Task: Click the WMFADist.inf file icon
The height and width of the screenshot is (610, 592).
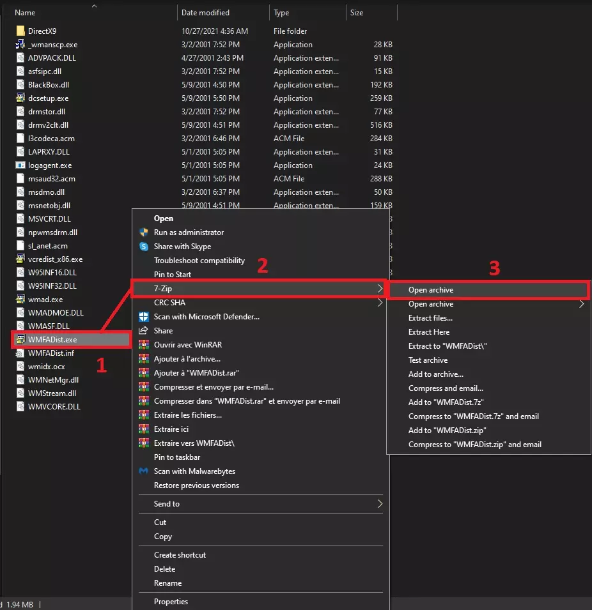Action: (20, 353)
